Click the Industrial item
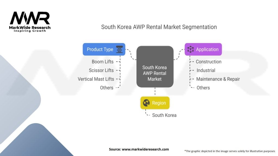The height and width of the screenshot is (156, 278). 206,70
